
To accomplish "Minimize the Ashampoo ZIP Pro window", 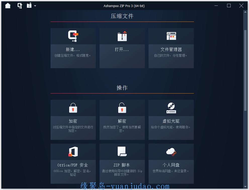I will (216, 6).
